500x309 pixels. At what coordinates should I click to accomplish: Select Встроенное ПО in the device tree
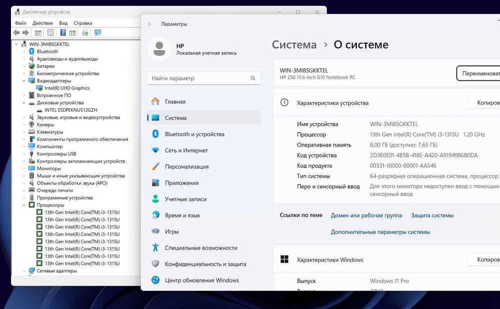(x=54, y=95)
